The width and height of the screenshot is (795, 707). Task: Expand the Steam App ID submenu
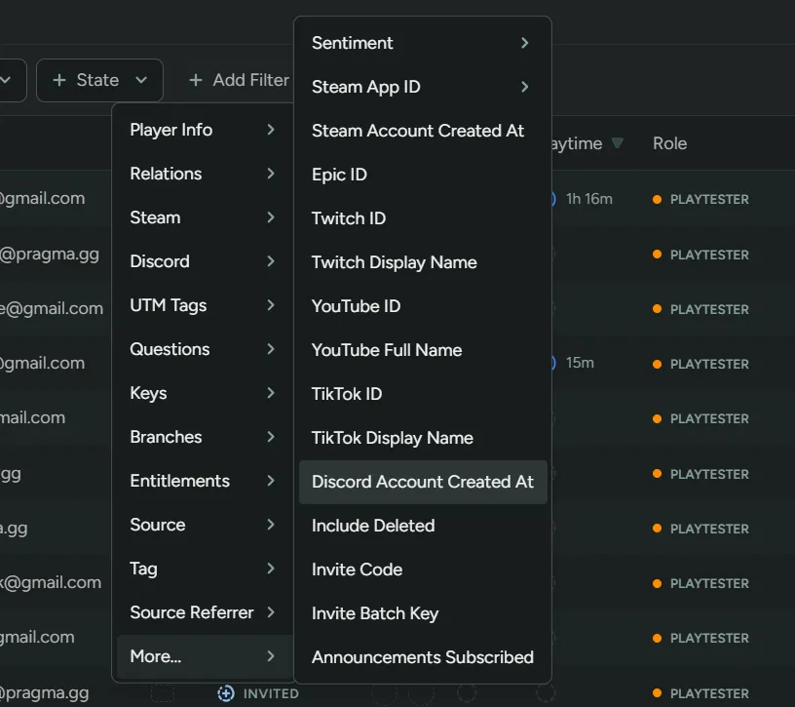(x=524, y=87)
